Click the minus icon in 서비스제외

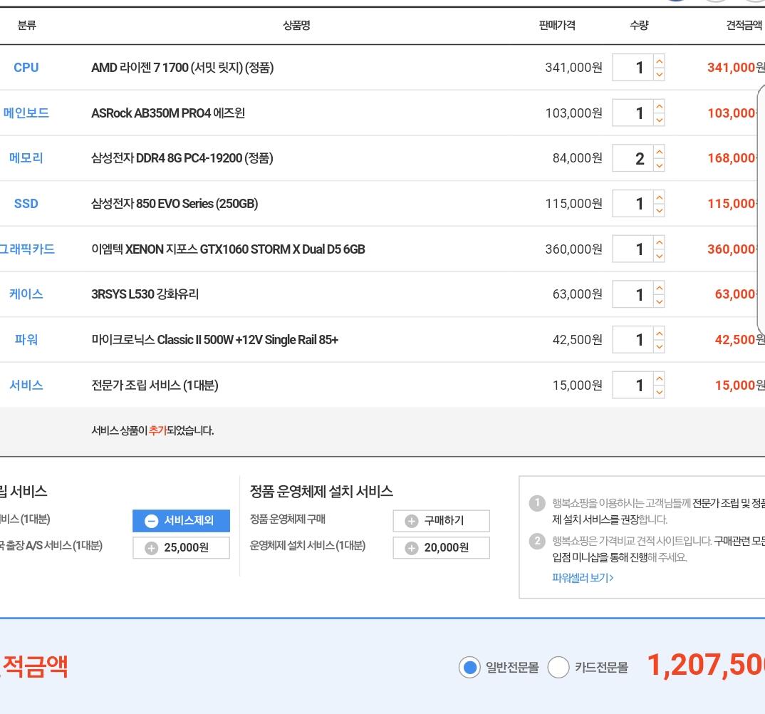(x=152, y=521)
